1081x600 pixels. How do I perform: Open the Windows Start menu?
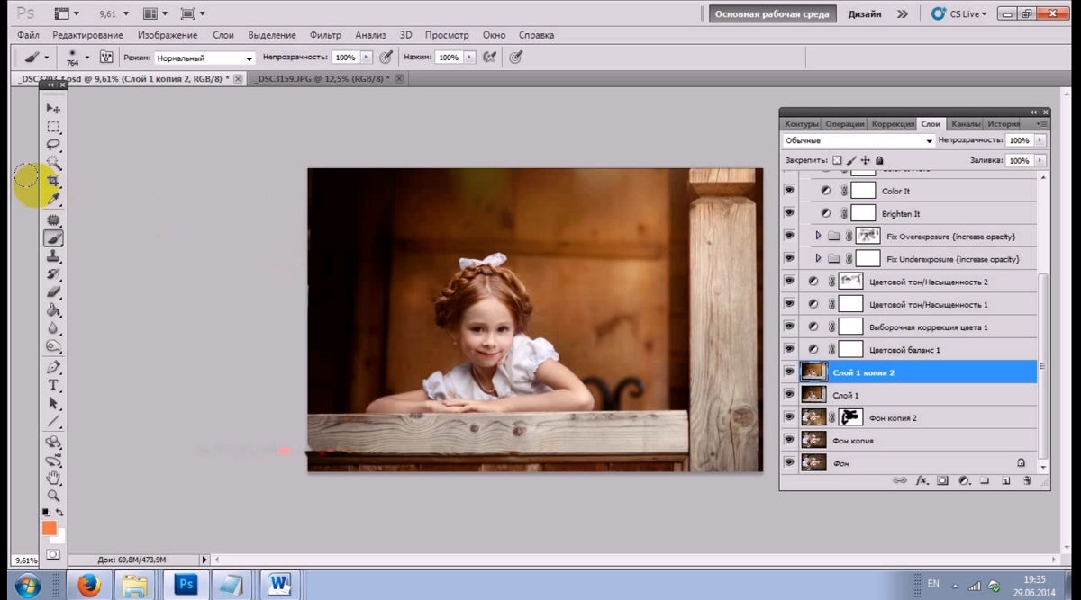(x=27, y=584)
